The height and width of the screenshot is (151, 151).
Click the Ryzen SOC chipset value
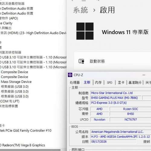[130, 109]
